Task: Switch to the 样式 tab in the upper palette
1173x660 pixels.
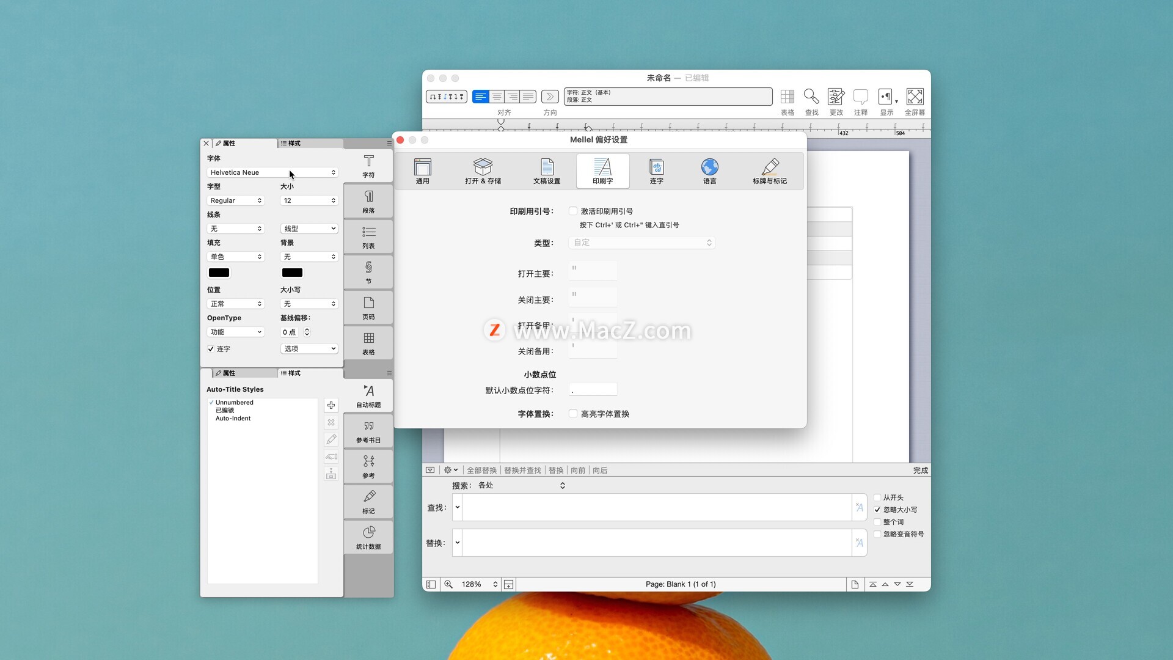Action: click(x=310, y=143)
